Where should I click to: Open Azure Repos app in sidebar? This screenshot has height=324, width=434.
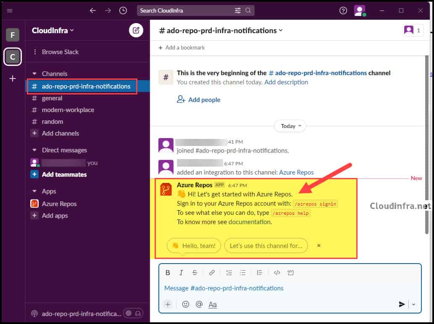[59, 204]
